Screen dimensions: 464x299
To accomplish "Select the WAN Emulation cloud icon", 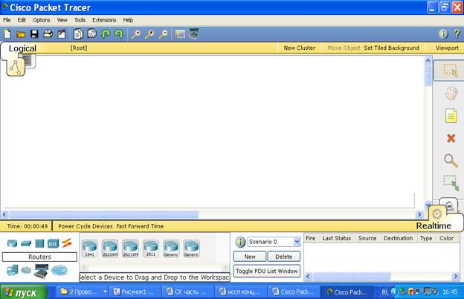I will [x=26, y=270].
